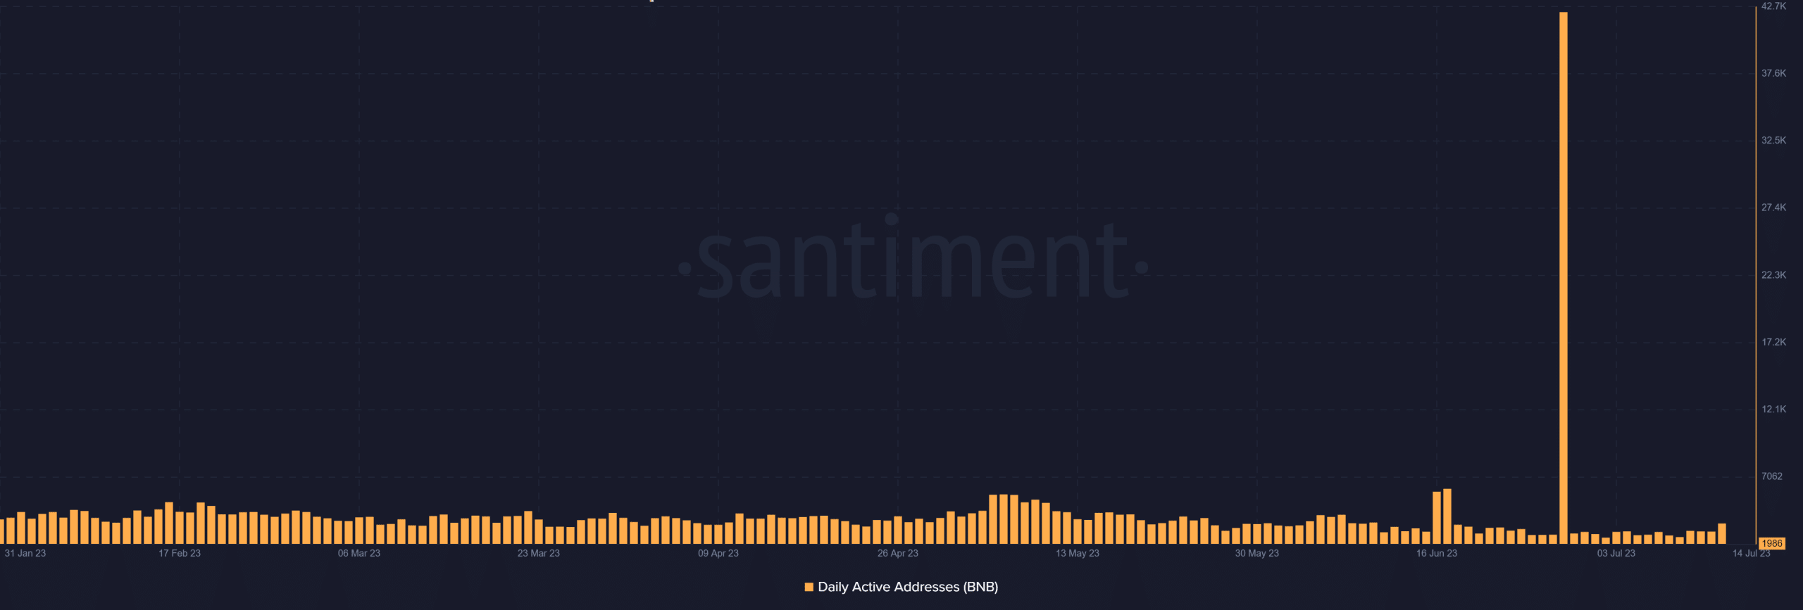Click the 17 Feb 23 date label
Image resolution: width=1803 pixels, height=610 pixels.
tap(180, 554)
